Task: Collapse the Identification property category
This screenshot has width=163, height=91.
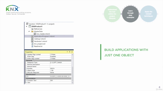Action: 25,74
